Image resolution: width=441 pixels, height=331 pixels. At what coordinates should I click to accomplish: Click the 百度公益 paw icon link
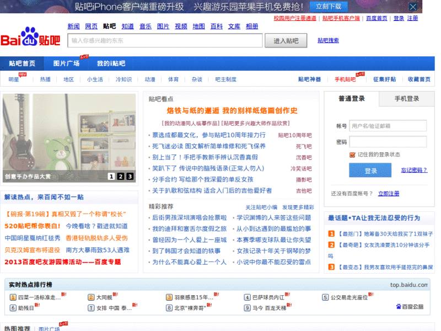tap(410, 307)
